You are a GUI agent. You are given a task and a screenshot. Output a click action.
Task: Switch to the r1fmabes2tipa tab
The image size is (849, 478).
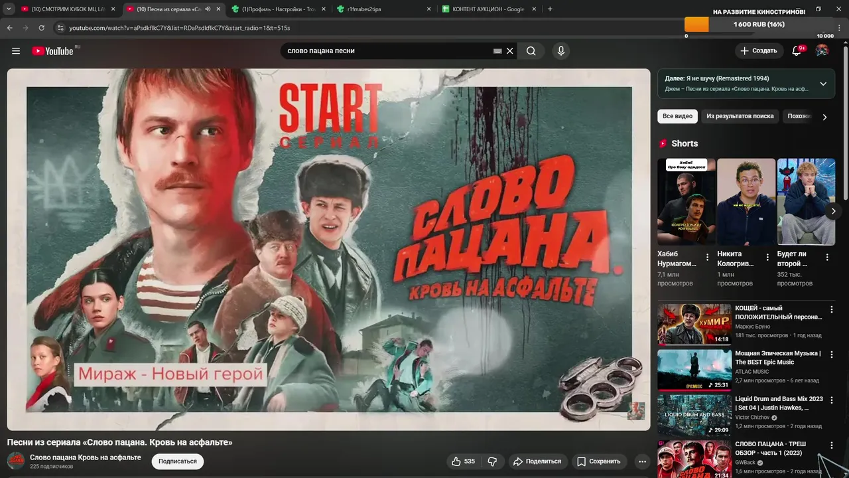tap(383, 9)
